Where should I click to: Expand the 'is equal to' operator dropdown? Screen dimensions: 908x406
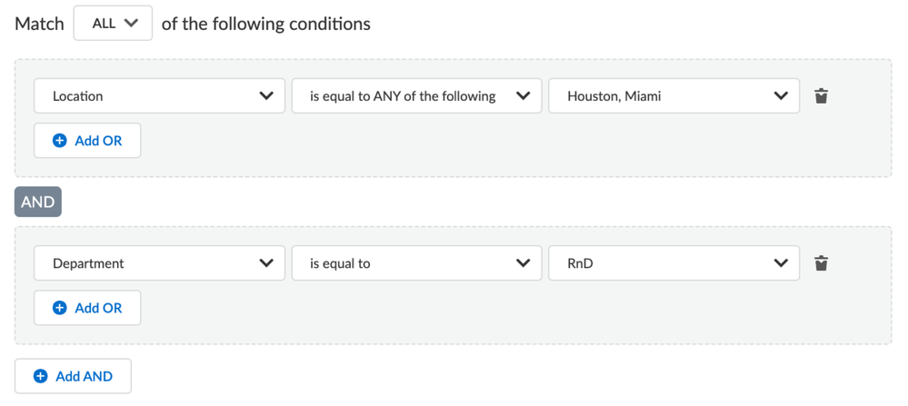point(416,263)
